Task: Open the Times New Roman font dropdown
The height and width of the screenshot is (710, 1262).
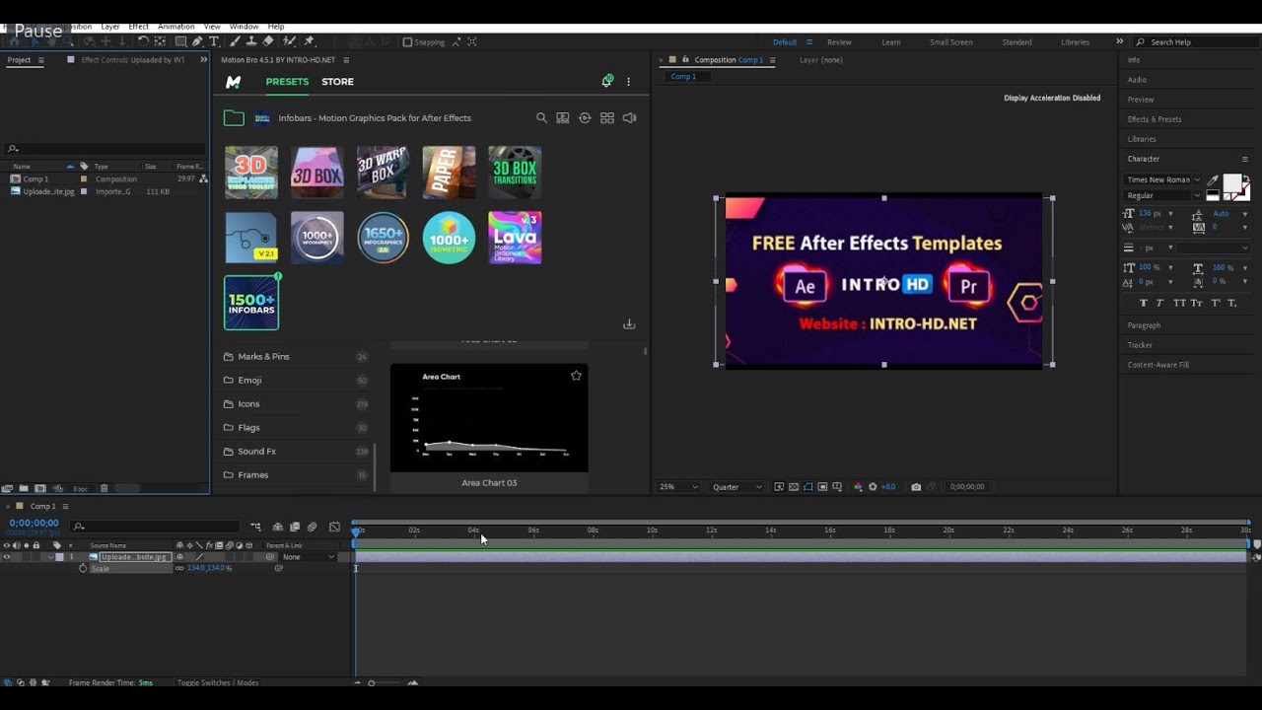Action: (x=1163, y=179)
